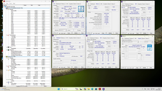
Task: Open Task View from the taskbar
Action: coord(81,89)
